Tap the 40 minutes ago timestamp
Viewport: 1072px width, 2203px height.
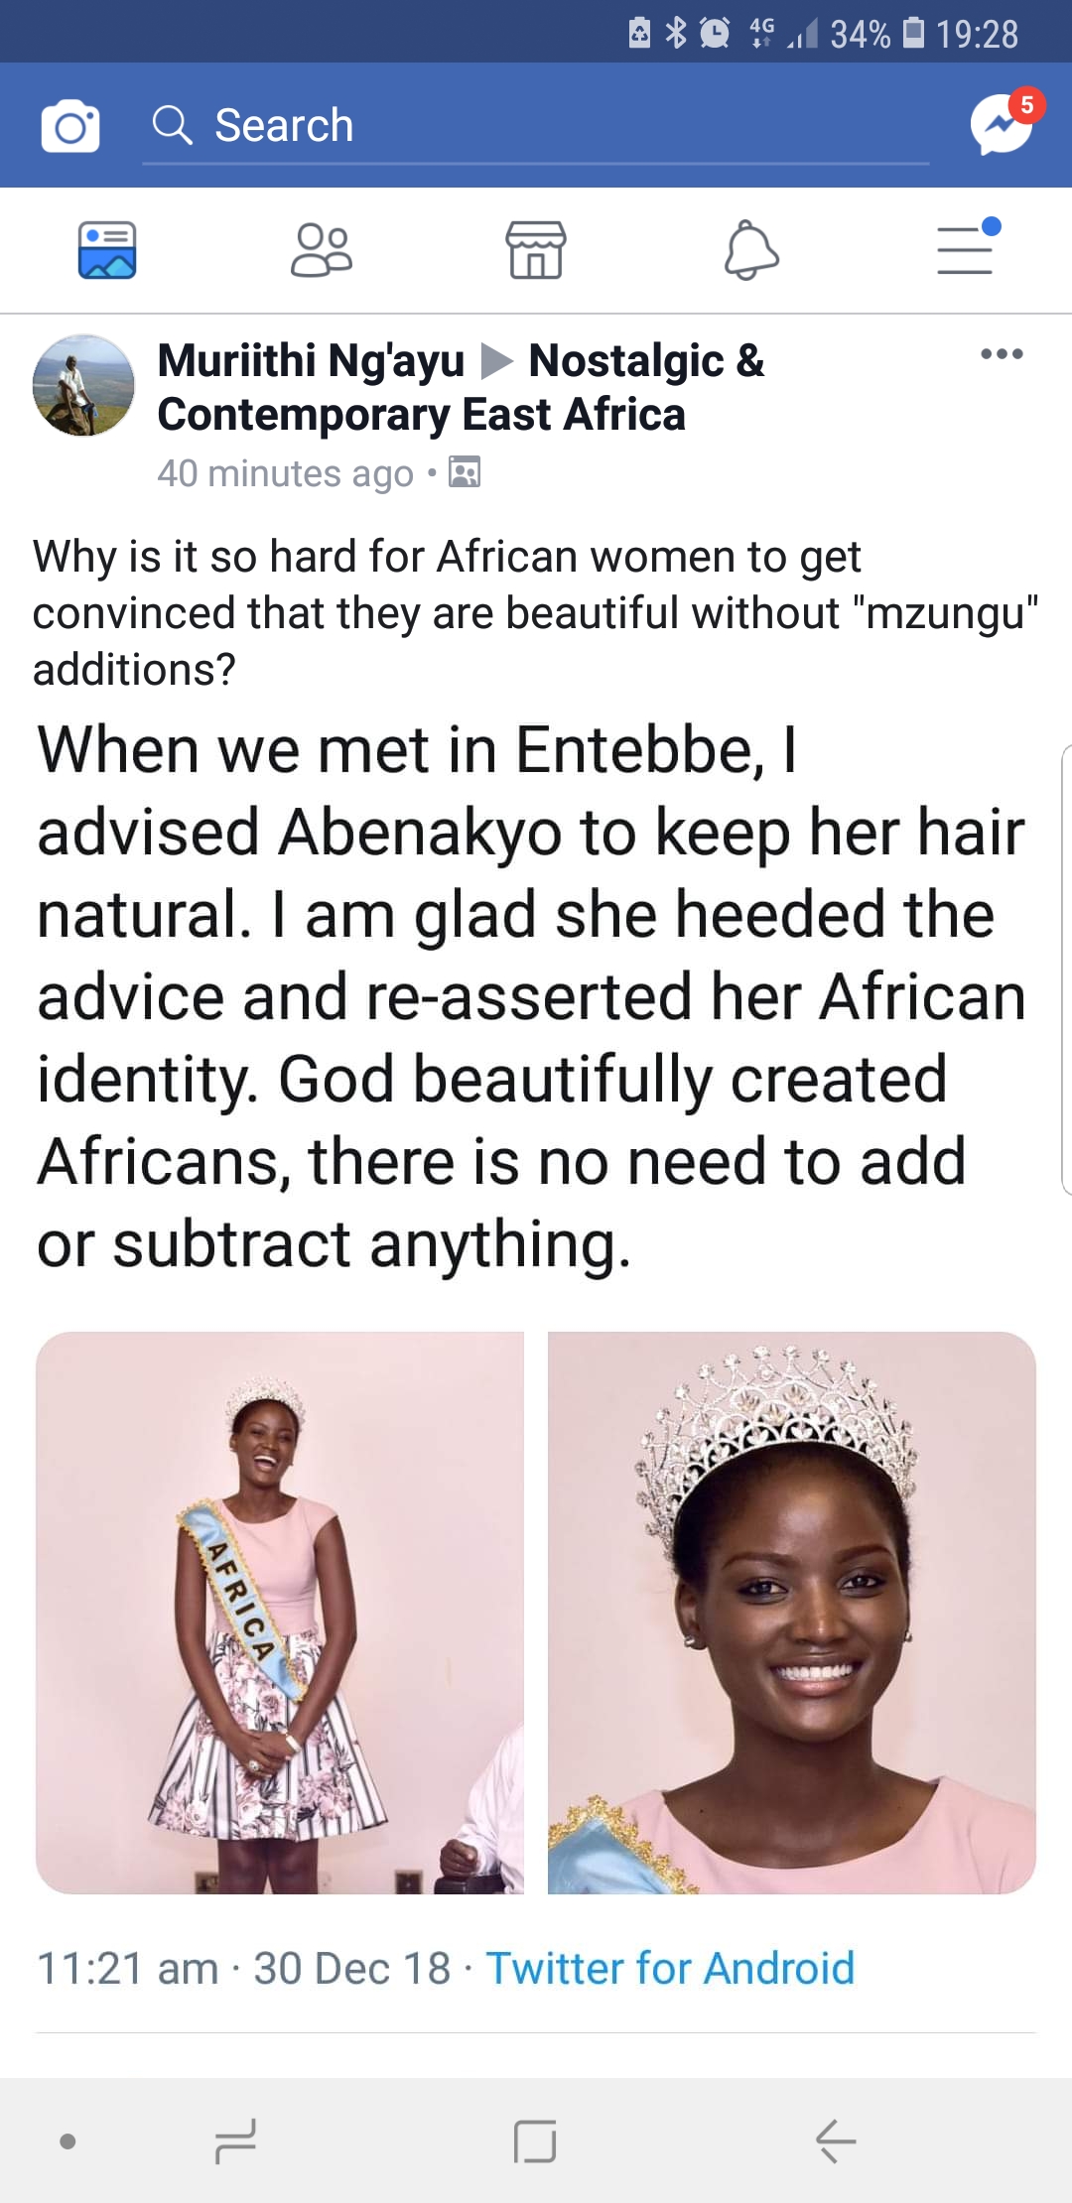tap(286, 473)
